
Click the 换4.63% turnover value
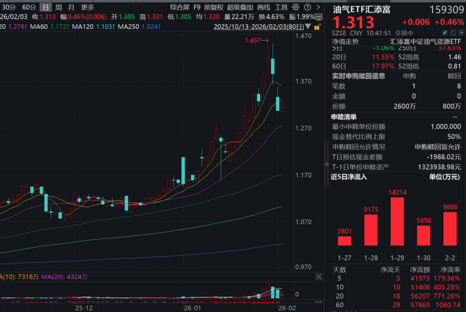pos(271,17)
